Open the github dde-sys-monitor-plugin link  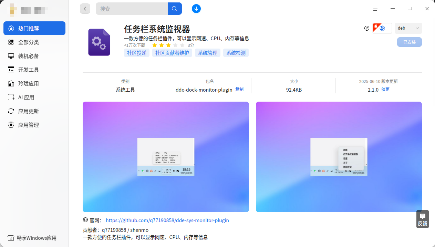167,220
